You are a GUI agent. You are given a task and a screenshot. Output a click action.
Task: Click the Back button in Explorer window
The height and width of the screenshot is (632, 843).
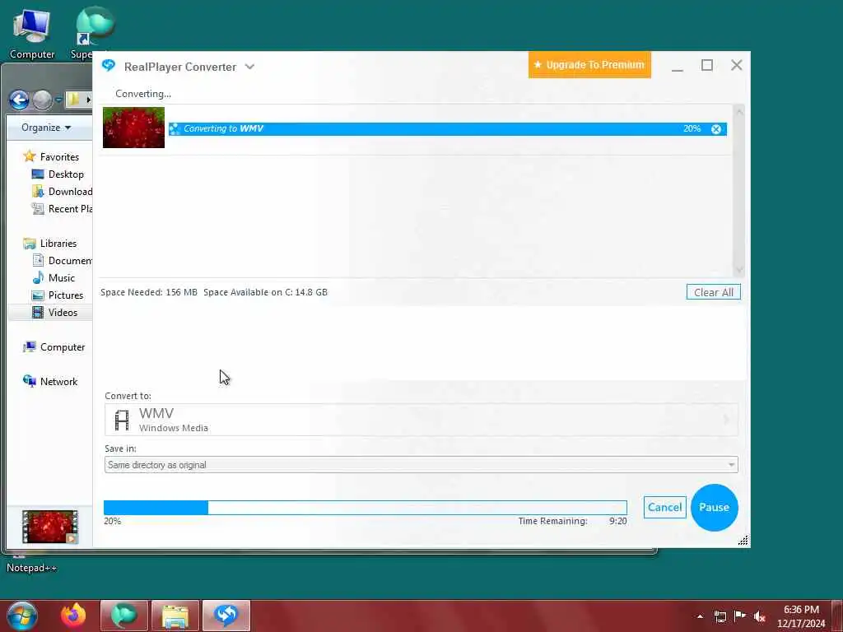19,100
